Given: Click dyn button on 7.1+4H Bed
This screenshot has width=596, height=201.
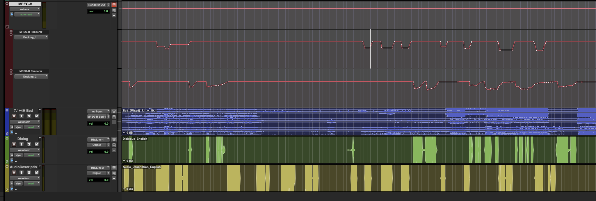Looking at the screenshot, I should tap(18, 127).
